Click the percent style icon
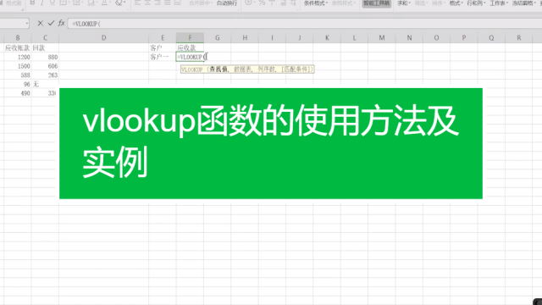 tap(262, 3)
